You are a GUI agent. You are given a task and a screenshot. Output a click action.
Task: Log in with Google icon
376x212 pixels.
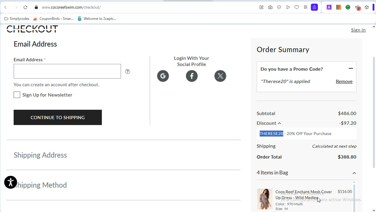click(x=163, y=76)
